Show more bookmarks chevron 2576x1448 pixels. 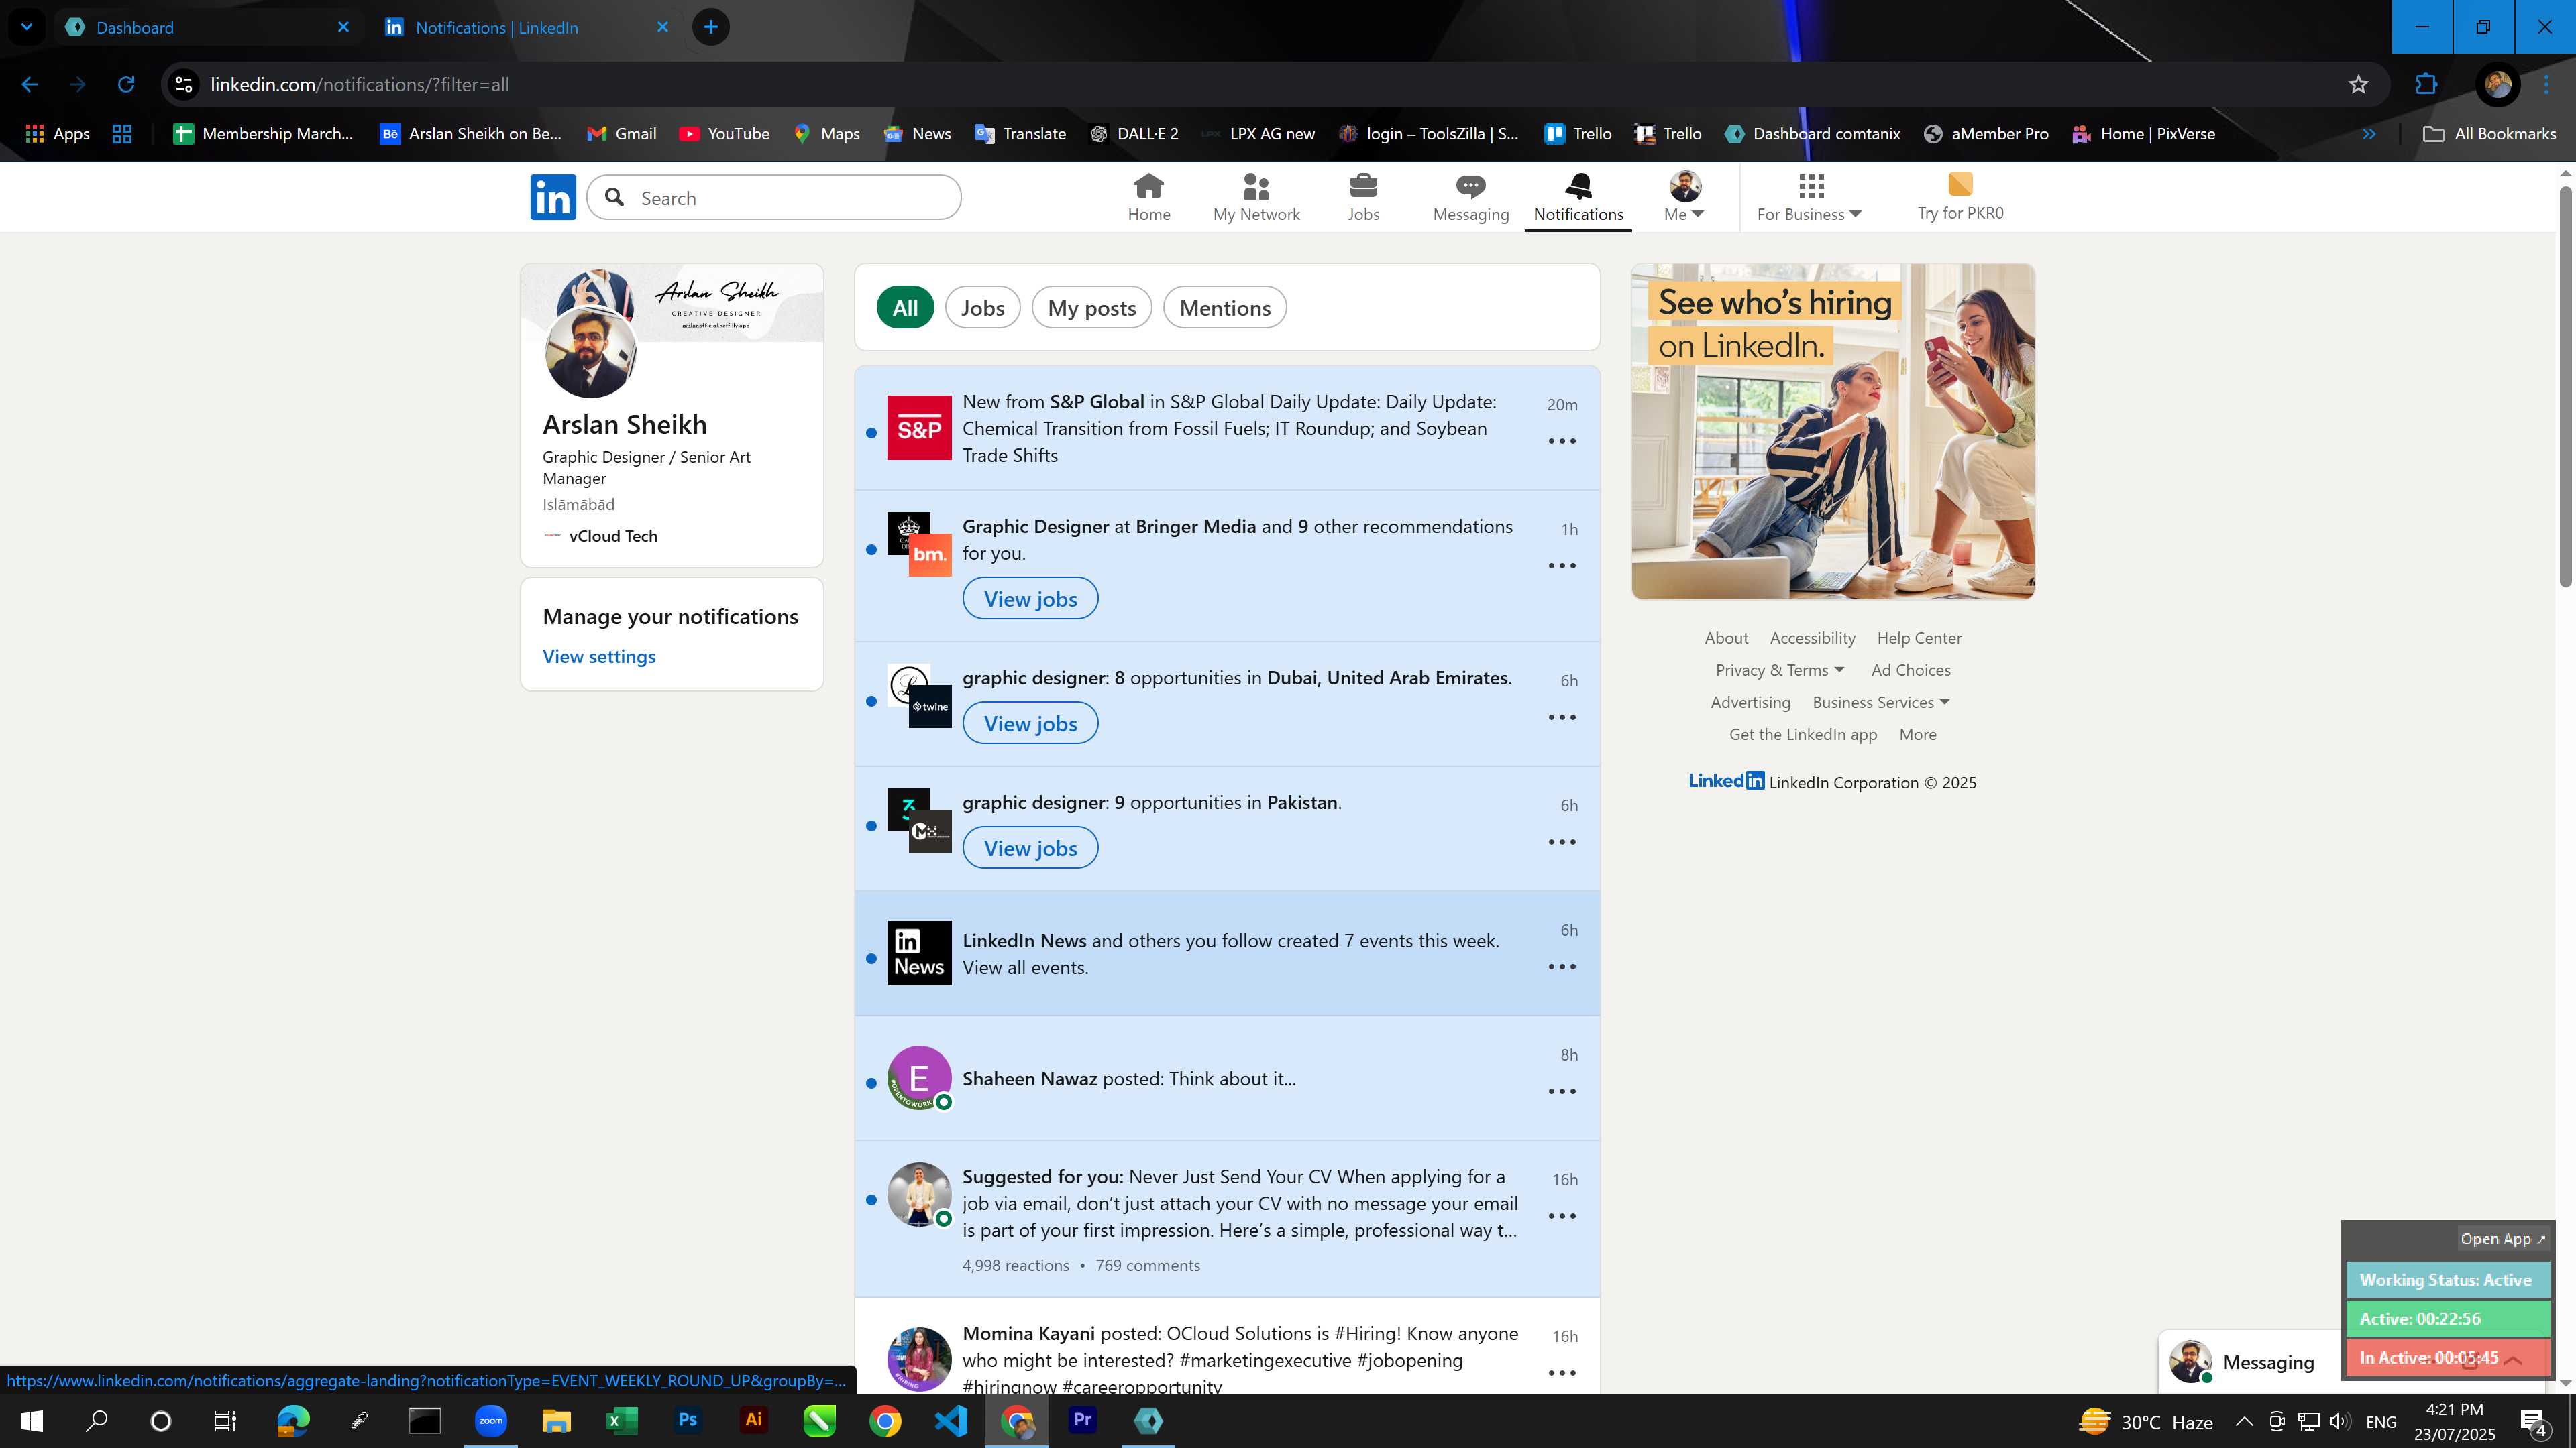click(x=2369, y=134)
